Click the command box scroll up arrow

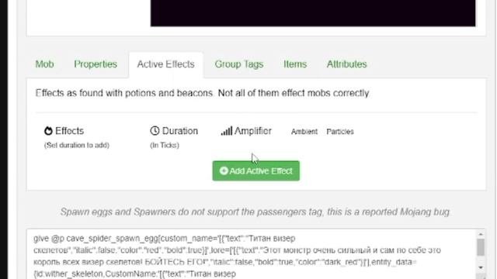click(x=481, y=234)
